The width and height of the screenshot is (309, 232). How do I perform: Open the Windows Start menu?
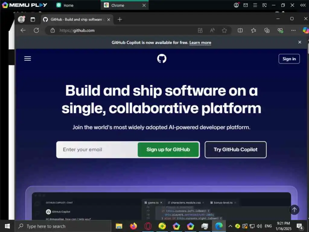(7, 226)
